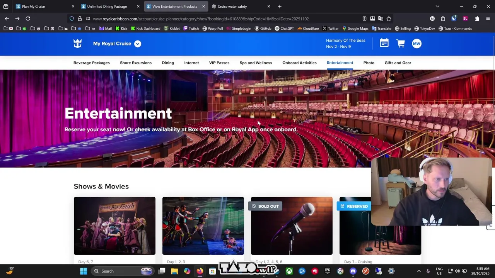Click the Royal Caribbean crown anchor logo
495x278 pixels.
[x=78, y=44]
